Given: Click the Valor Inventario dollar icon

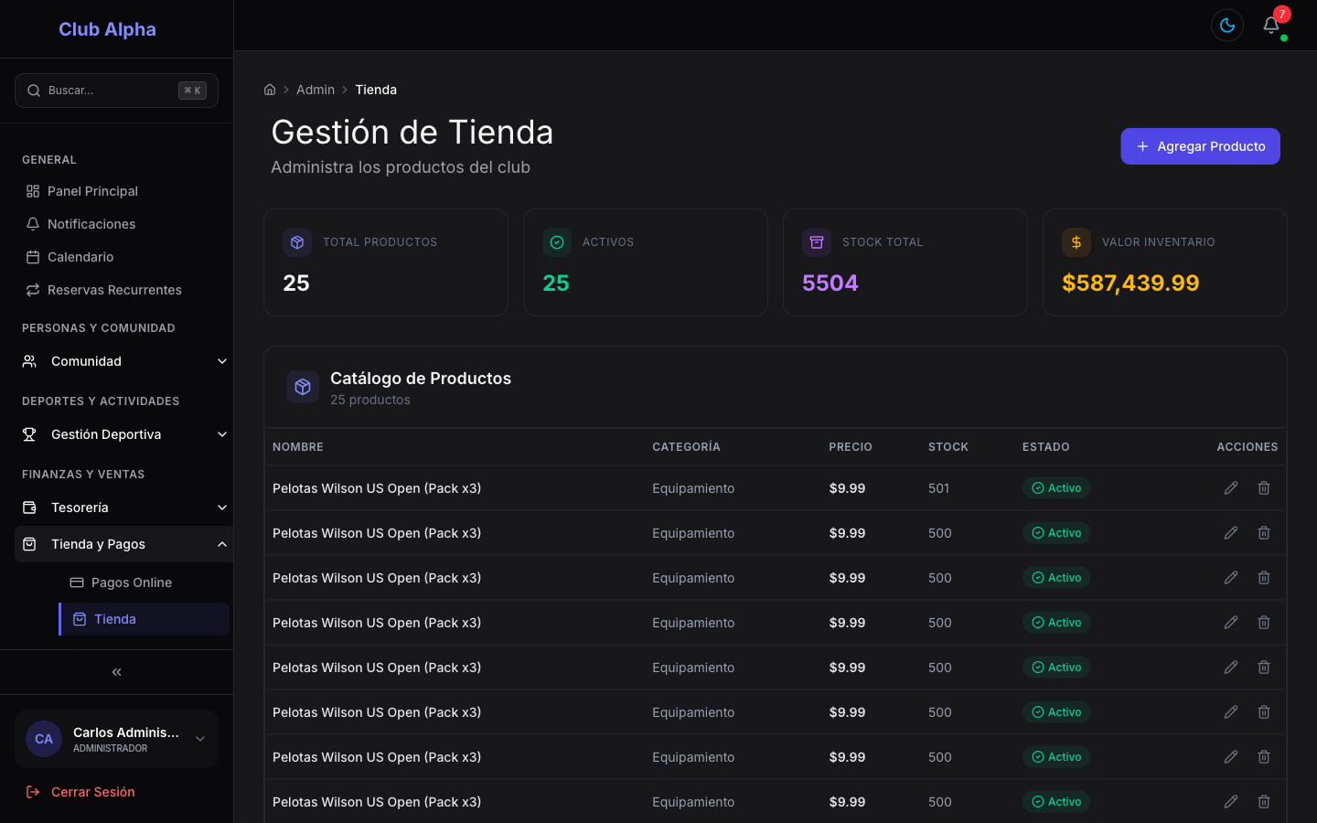Looking at the screenshot, I should click(x=1076, y=242).
